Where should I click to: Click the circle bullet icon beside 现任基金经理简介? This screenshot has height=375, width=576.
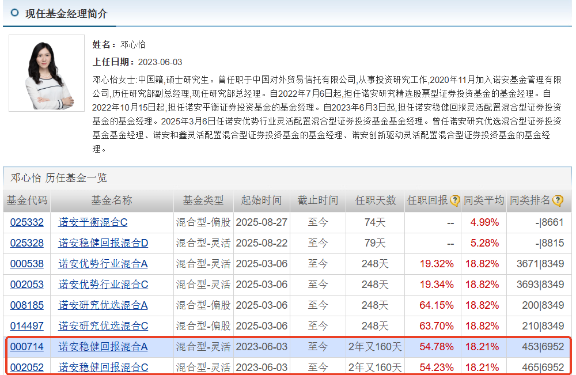(15, 13)
